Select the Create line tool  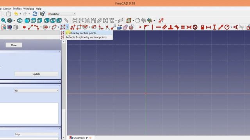[30, 27]
